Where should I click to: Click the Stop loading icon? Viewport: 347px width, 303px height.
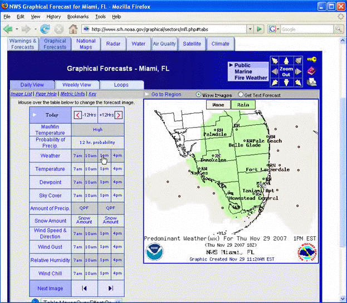tap(59, 29)
